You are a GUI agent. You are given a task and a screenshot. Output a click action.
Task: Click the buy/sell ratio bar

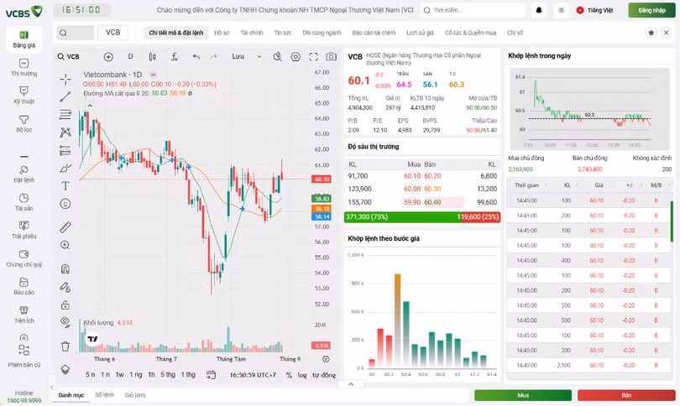(422, 217)
